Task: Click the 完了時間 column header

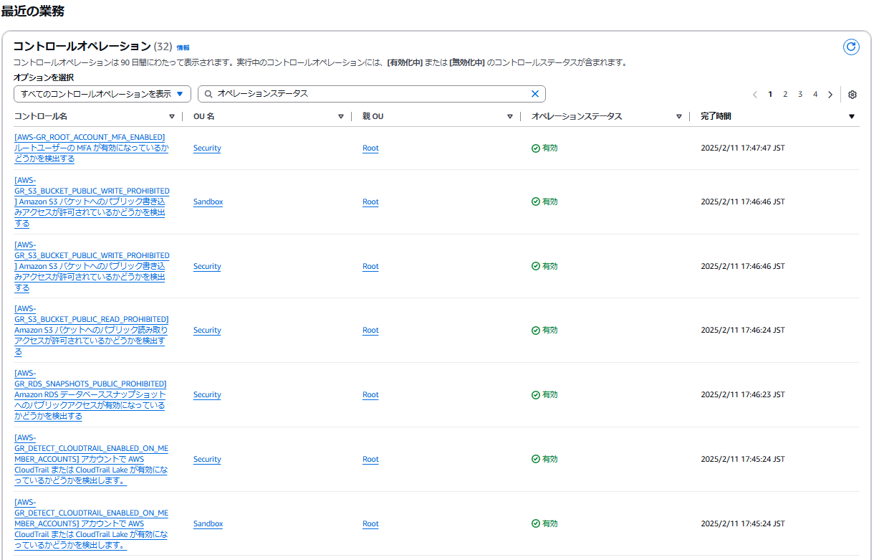Action: (716, 116)
